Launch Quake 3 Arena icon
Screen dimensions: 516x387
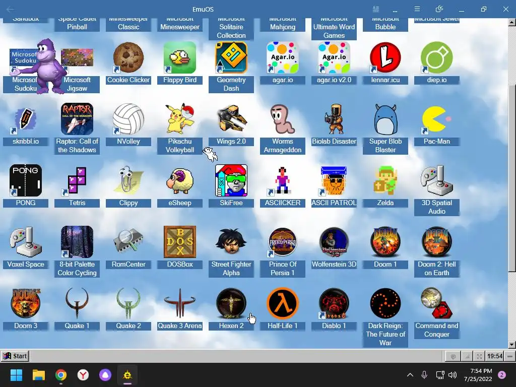click(180, 304)
